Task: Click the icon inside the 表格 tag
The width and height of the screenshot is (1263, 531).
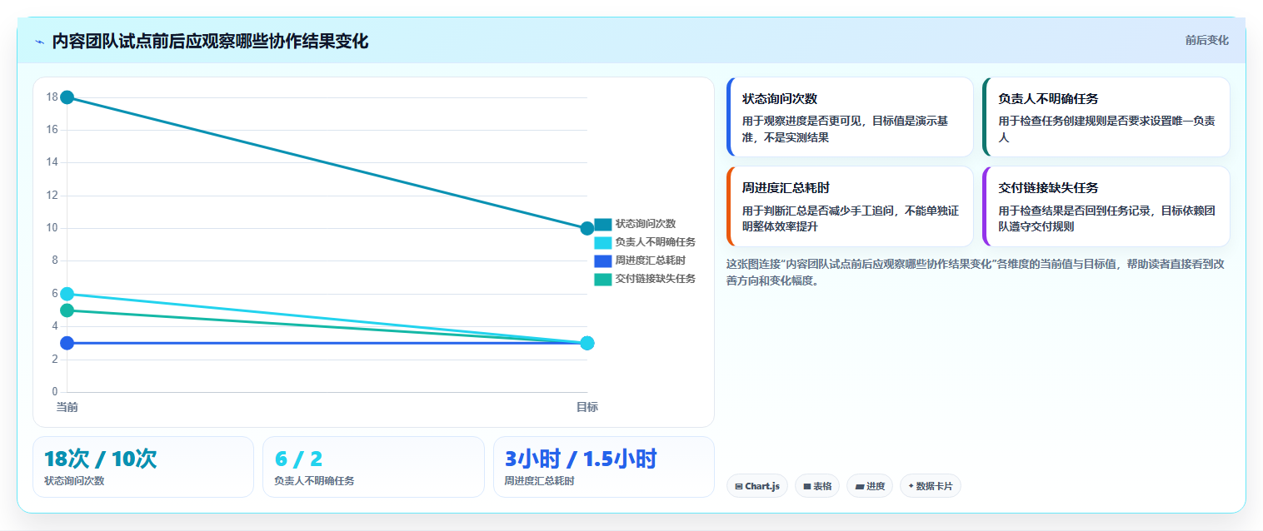Action: (x=806, y=486)
